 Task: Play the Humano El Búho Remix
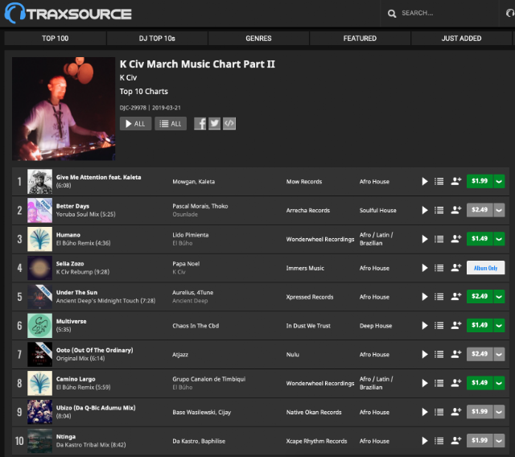coord(425,239)
